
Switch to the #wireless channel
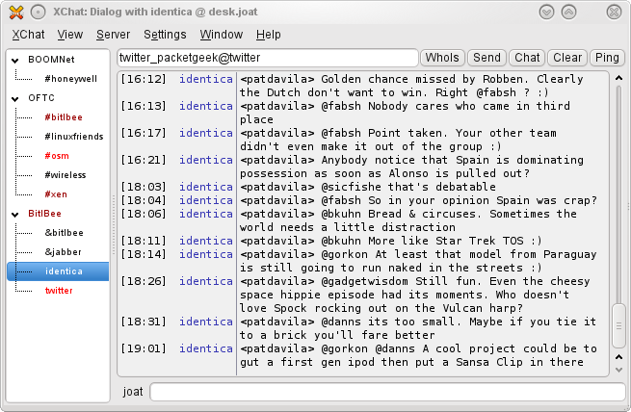coord(66,175)
